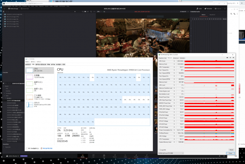The width and height of the screenshot is (245, 164).
Task: Click the Close button in GPU-Z
Action: [x=230, y=153]
